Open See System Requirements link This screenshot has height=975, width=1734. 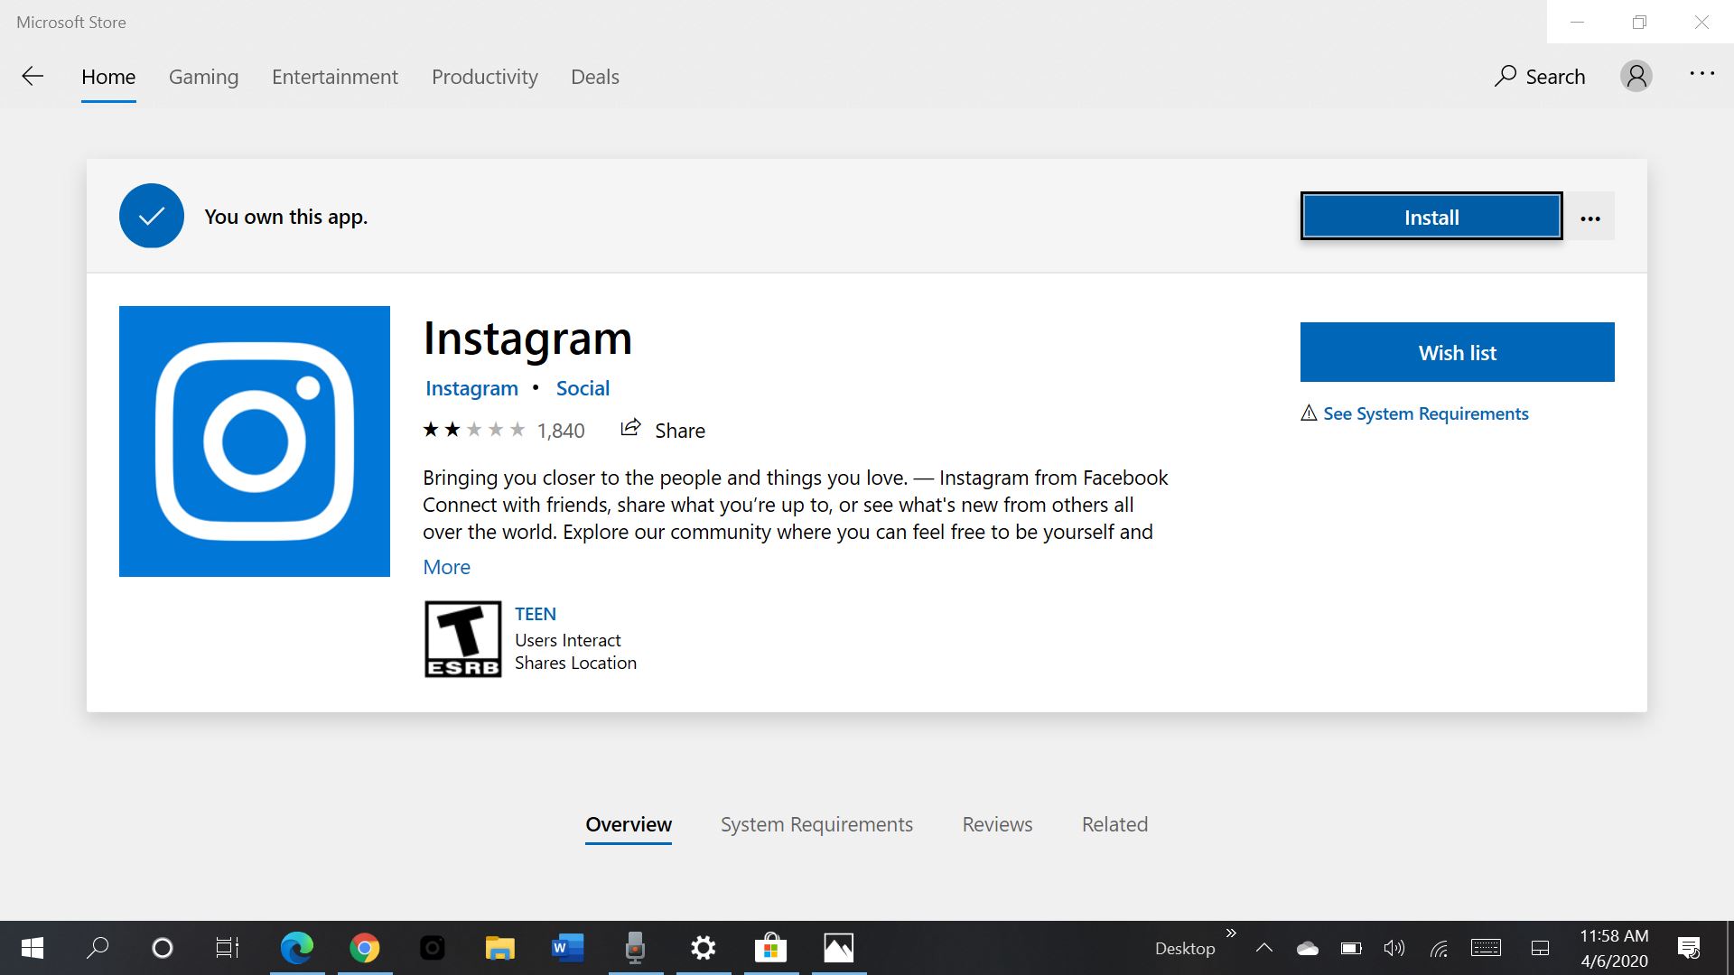[x=1425, y=413]
